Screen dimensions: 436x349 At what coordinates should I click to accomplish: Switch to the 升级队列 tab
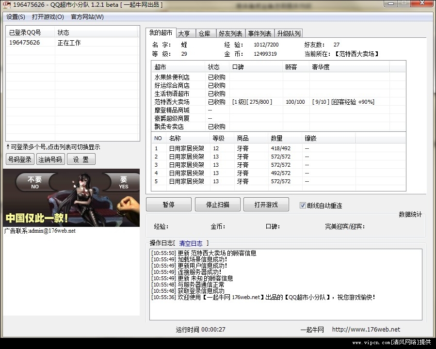(289, 33)
